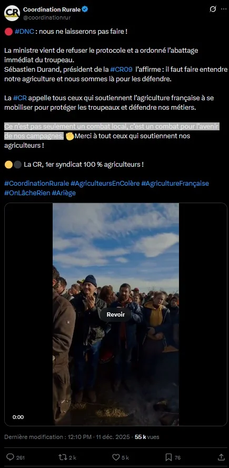229x468 pixels.
Task: Open the three-dot more options menu
Action: coord(224,9)
